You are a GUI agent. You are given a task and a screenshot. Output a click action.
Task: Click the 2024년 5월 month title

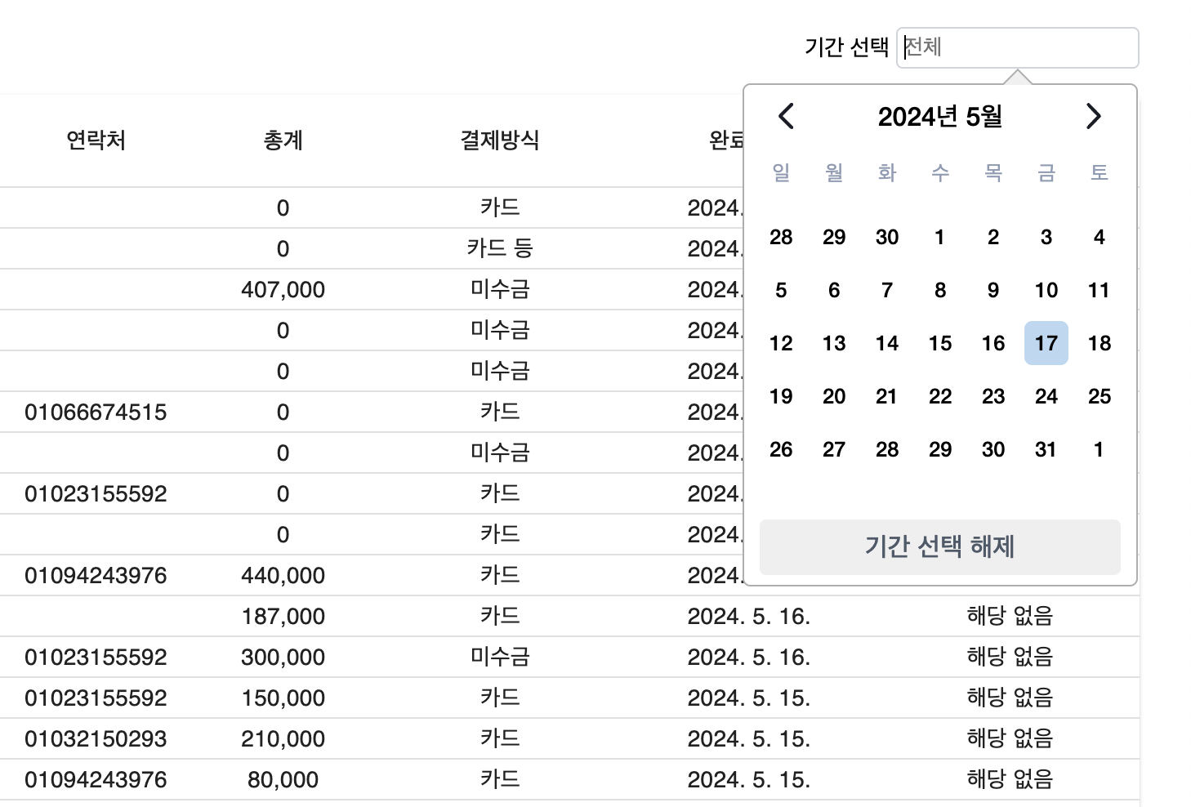click(x=939, y=117)
